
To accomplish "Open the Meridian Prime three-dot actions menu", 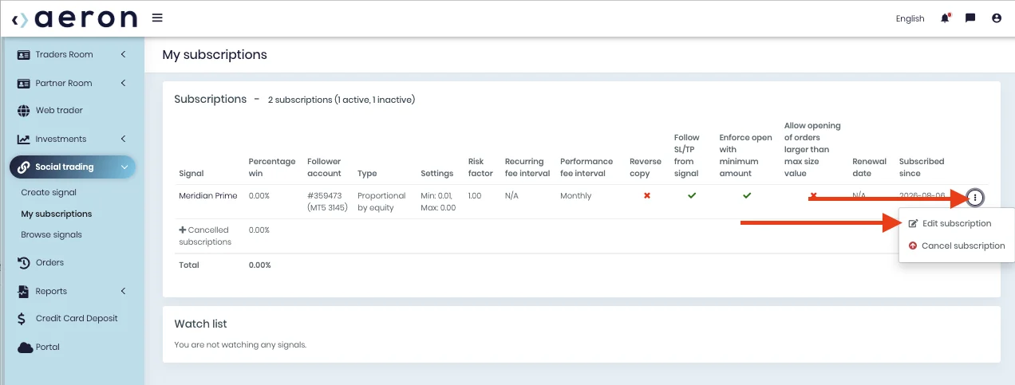I will (975, 197).
